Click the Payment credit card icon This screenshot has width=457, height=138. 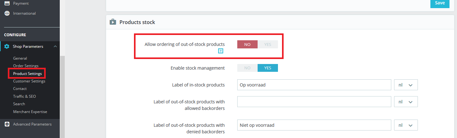click(7, 3)
